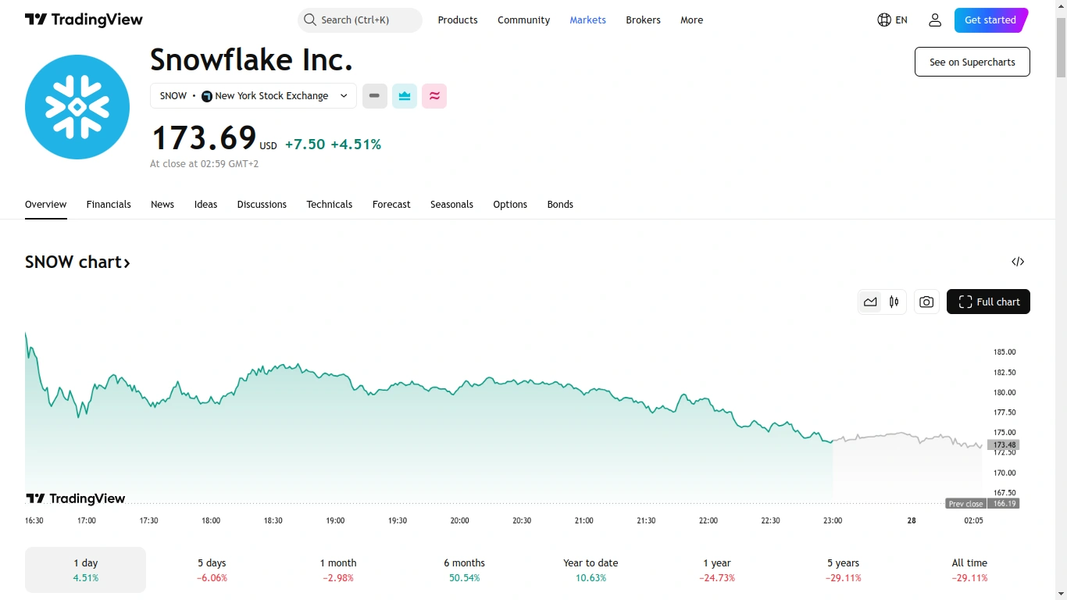Image resolution: width=1067 pixels, height=600 pixels.
Task: Open the Products menu
Action: [458, 20]
